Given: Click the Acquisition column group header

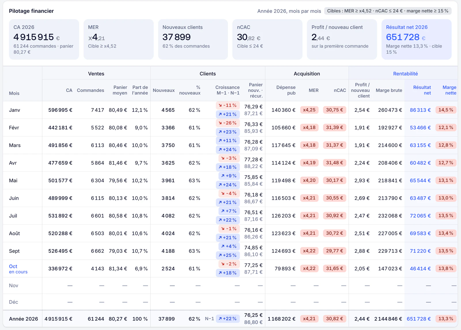Looking at the screenshot, I should (x=307, y=74).
